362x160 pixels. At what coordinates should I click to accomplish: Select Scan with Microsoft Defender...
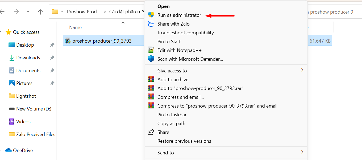(x=190, y=59)
